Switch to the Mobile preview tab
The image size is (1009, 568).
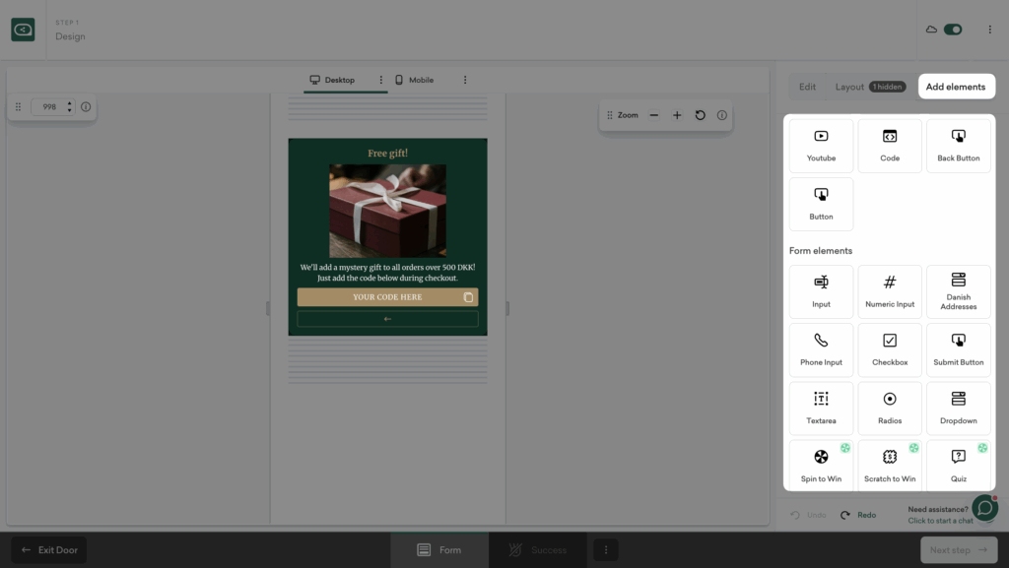415,80
